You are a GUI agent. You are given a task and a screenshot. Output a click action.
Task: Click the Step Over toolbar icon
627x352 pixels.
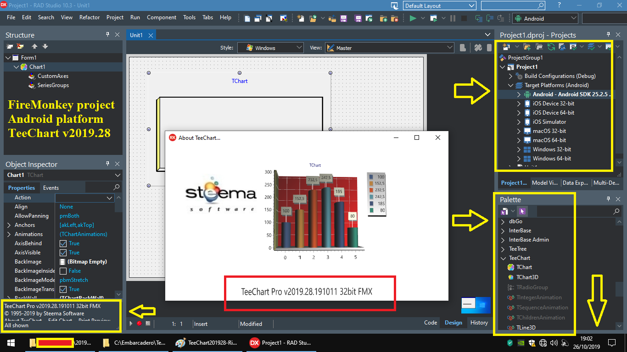(x=490, y=18)
